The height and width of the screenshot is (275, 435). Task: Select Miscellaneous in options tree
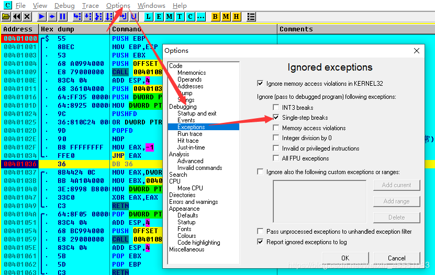pos(187,249)
